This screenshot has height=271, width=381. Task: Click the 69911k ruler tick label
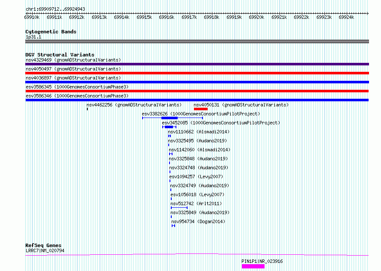pos(54,17)
